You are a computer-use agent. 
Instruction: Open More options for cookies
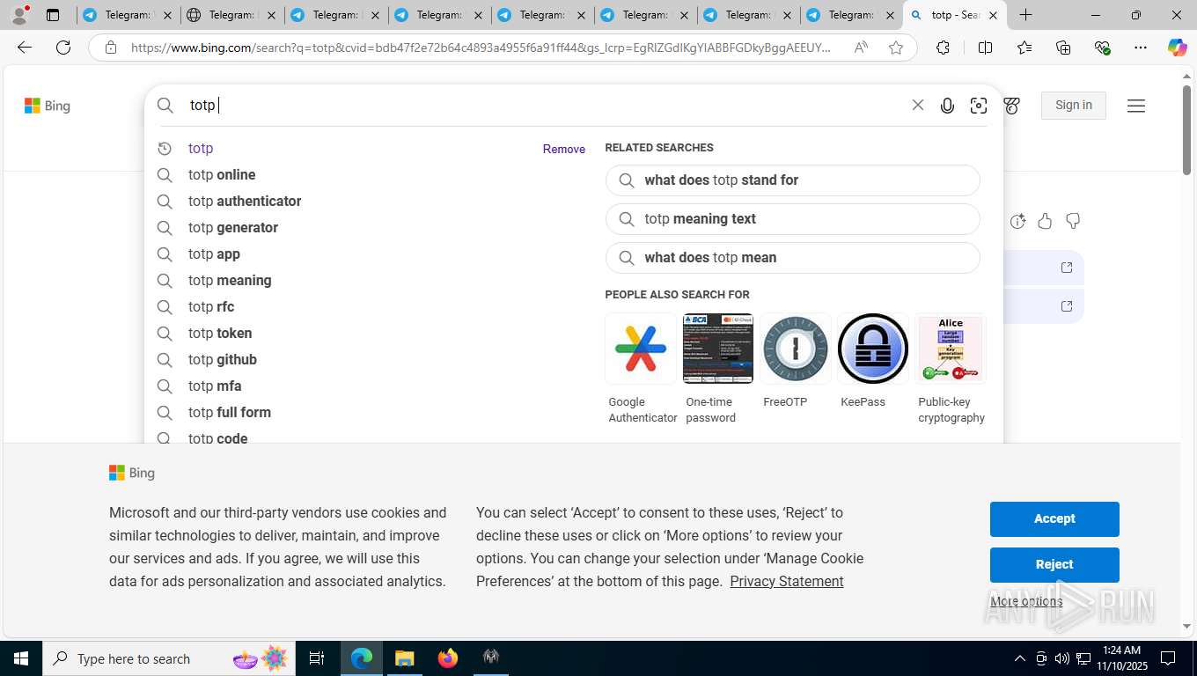[1026, 602]
